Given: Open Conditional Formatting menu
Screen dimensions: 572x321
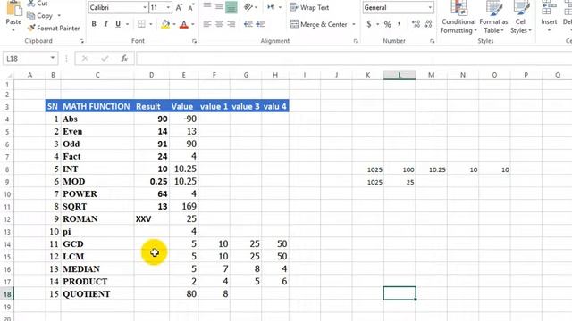Looking at the screenshot, I should point(458,17).
